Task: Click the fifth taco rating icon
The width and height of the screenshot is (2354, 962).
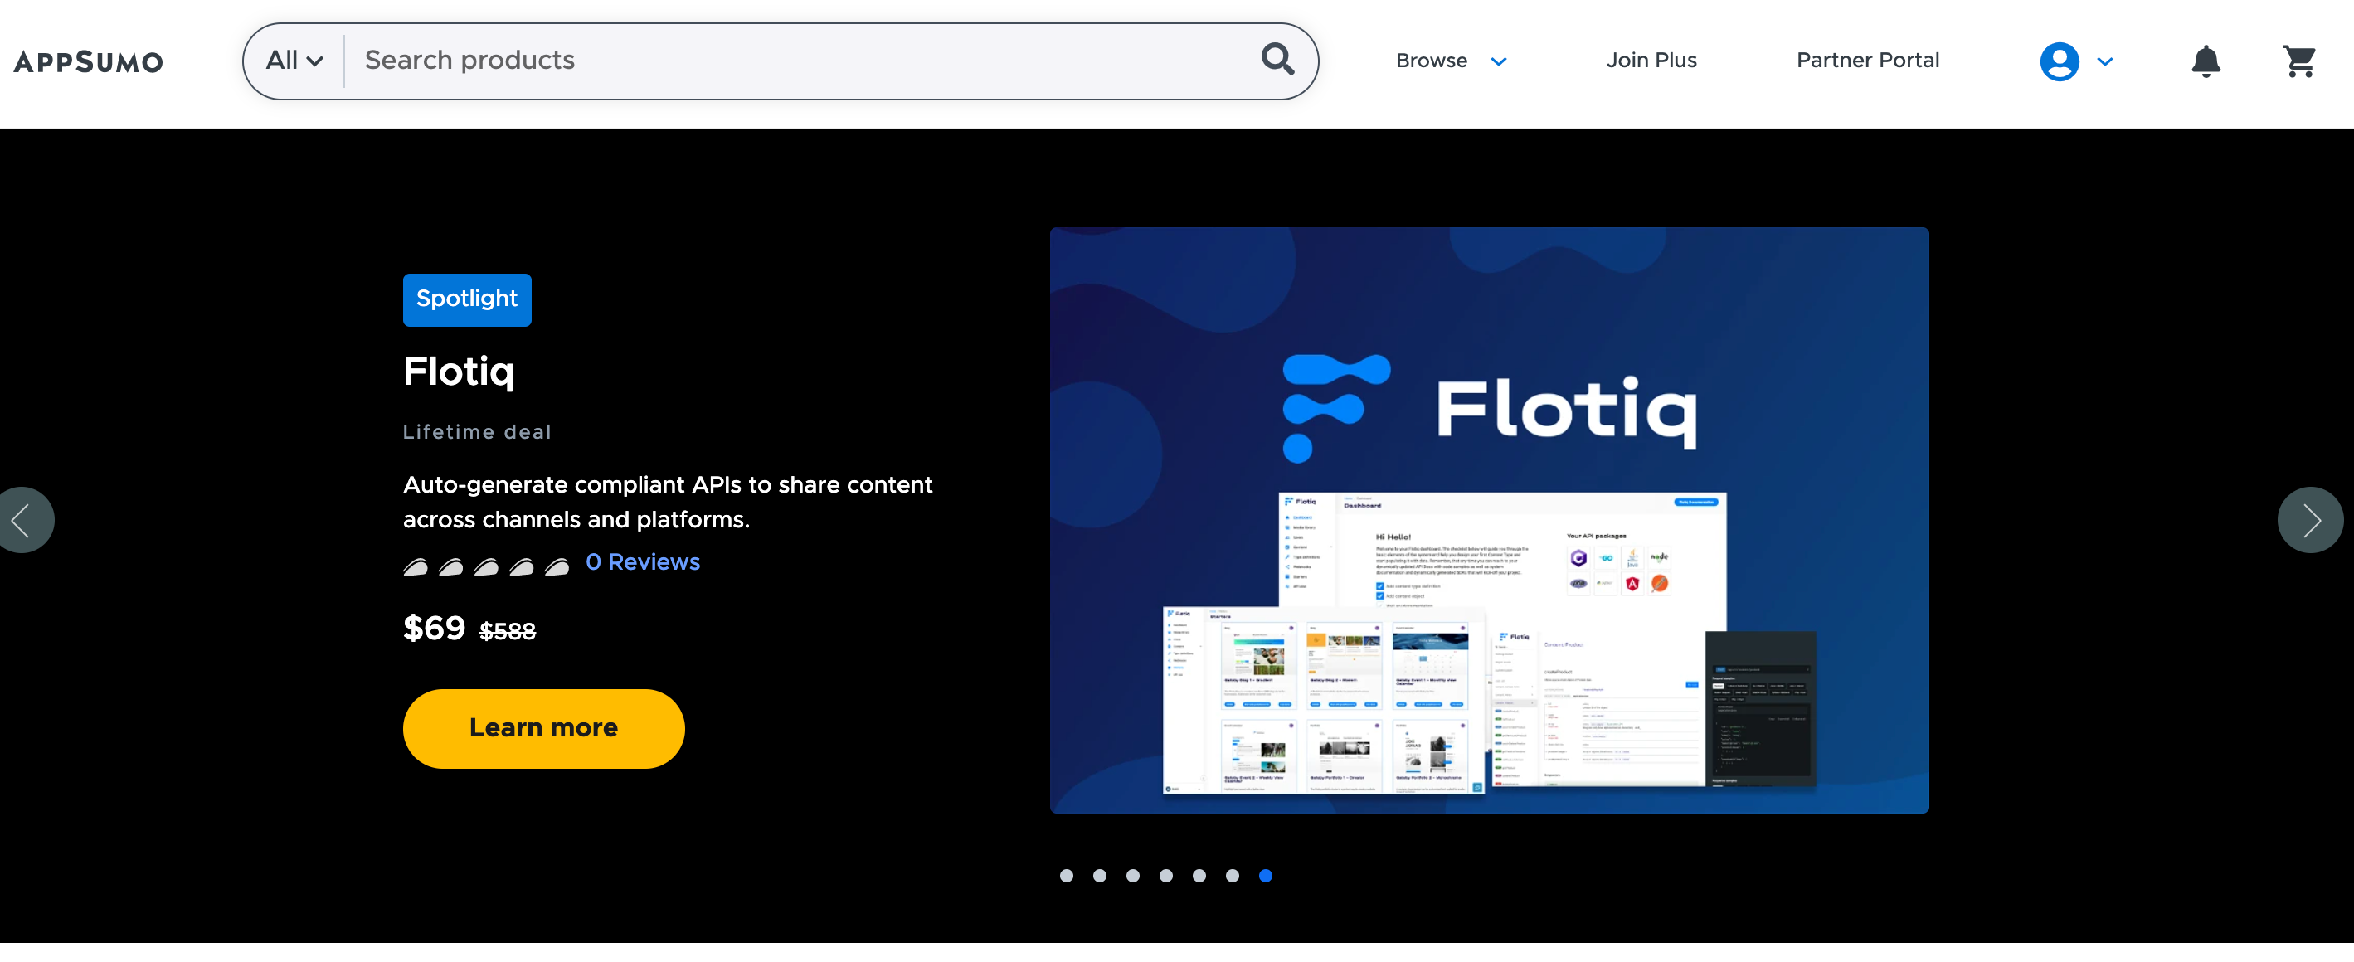Action: pyautogui.click(x=557, y=567)
